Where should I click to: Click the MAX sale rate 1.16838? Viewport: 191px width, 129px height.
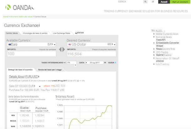[25, 126]
